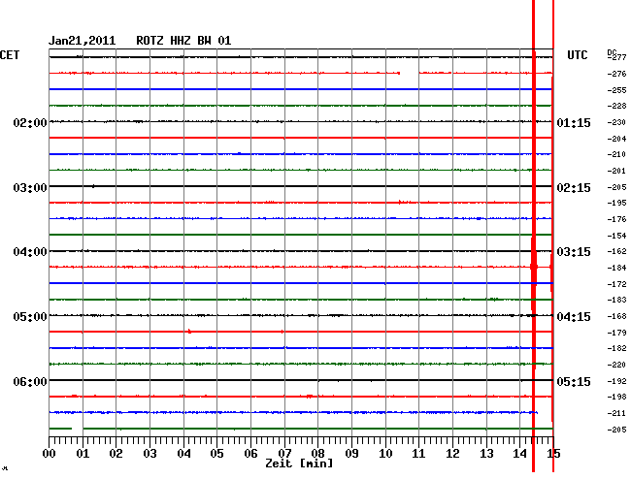Viewport: 631px width, 479px height.
Task: Click the minute tick label '11'
Action: pyautogui.click(x=418, y=454)
